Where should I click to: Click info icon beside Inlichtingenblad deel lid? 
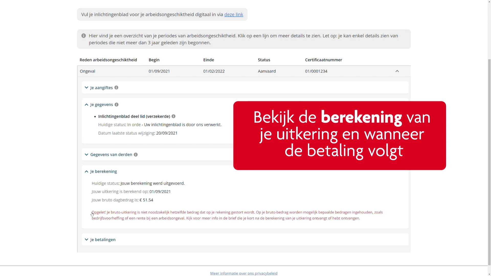(x=174, y=116)
